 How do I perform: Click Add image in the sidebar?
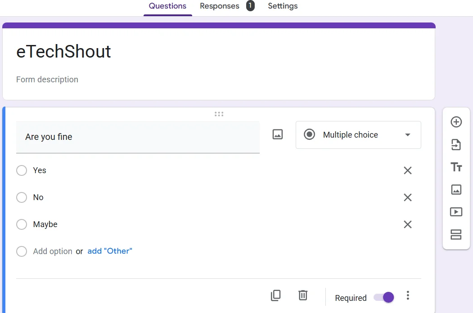point(456,189)
